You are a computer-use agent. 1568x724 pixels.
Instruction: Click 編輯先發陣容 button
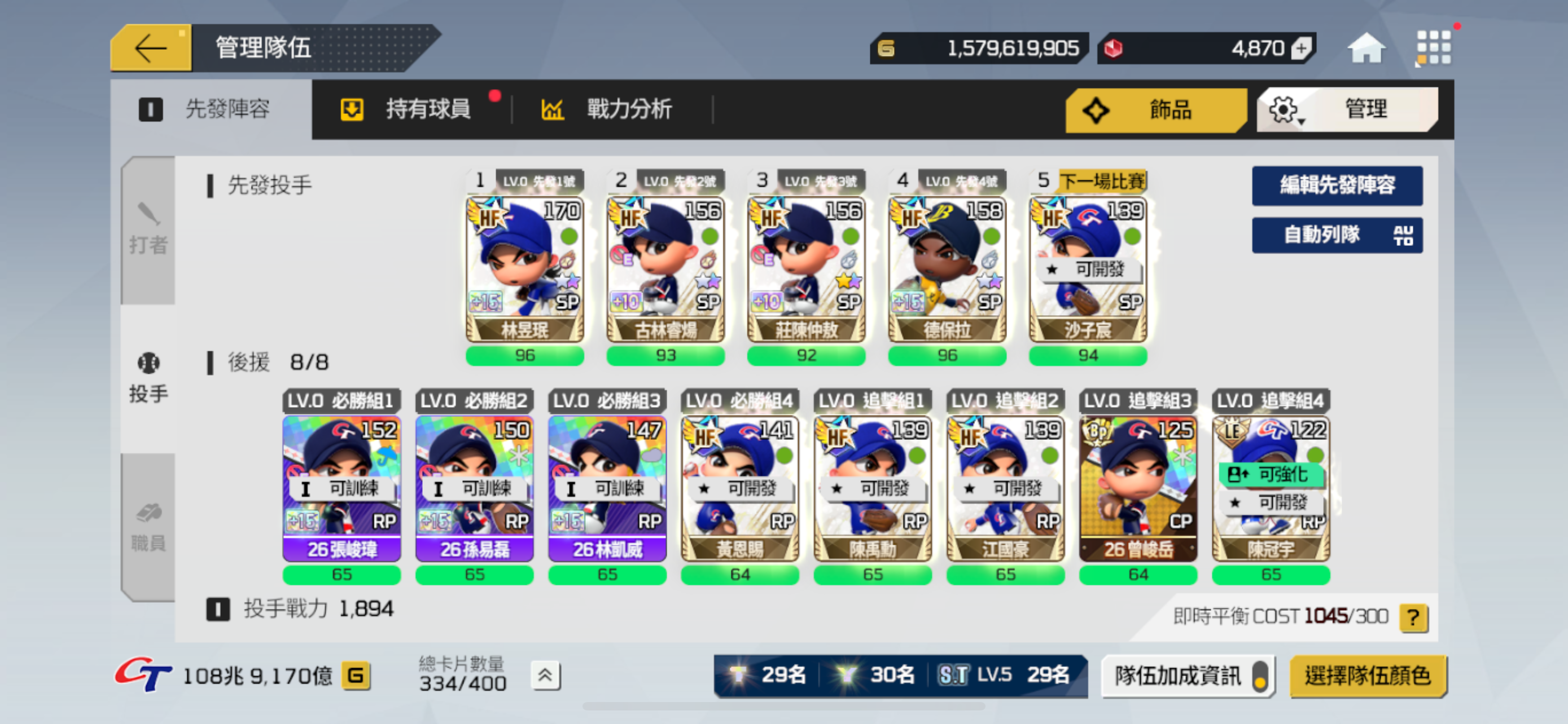[x=1337, y=185]
